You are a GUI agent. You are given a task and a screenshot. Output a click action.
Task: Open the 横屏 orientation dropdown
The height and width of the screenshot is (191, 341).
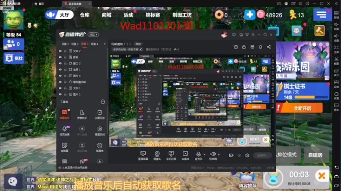pos(93,35)
